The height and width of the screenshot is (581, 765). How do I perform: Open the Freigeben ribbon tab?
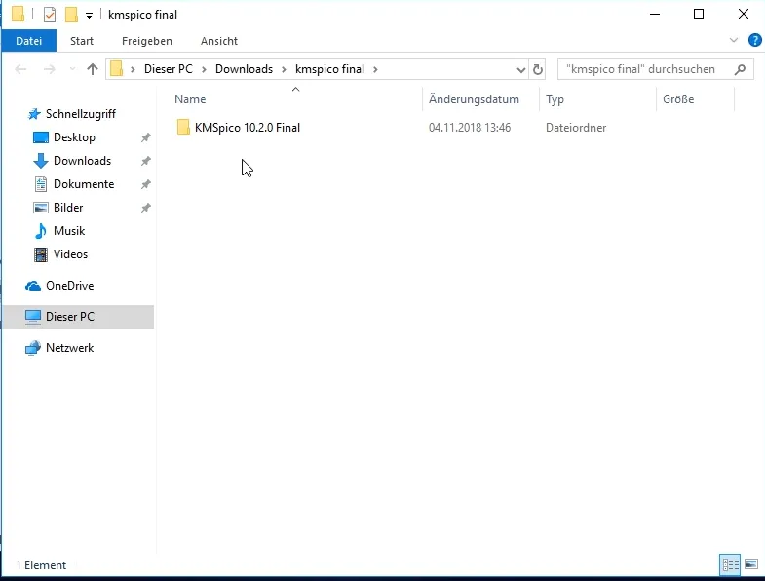[147, 41]
